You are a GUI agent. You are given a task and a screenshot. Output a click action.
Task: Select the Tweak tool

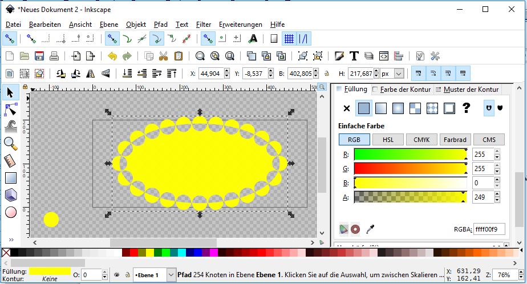(10, 127)
